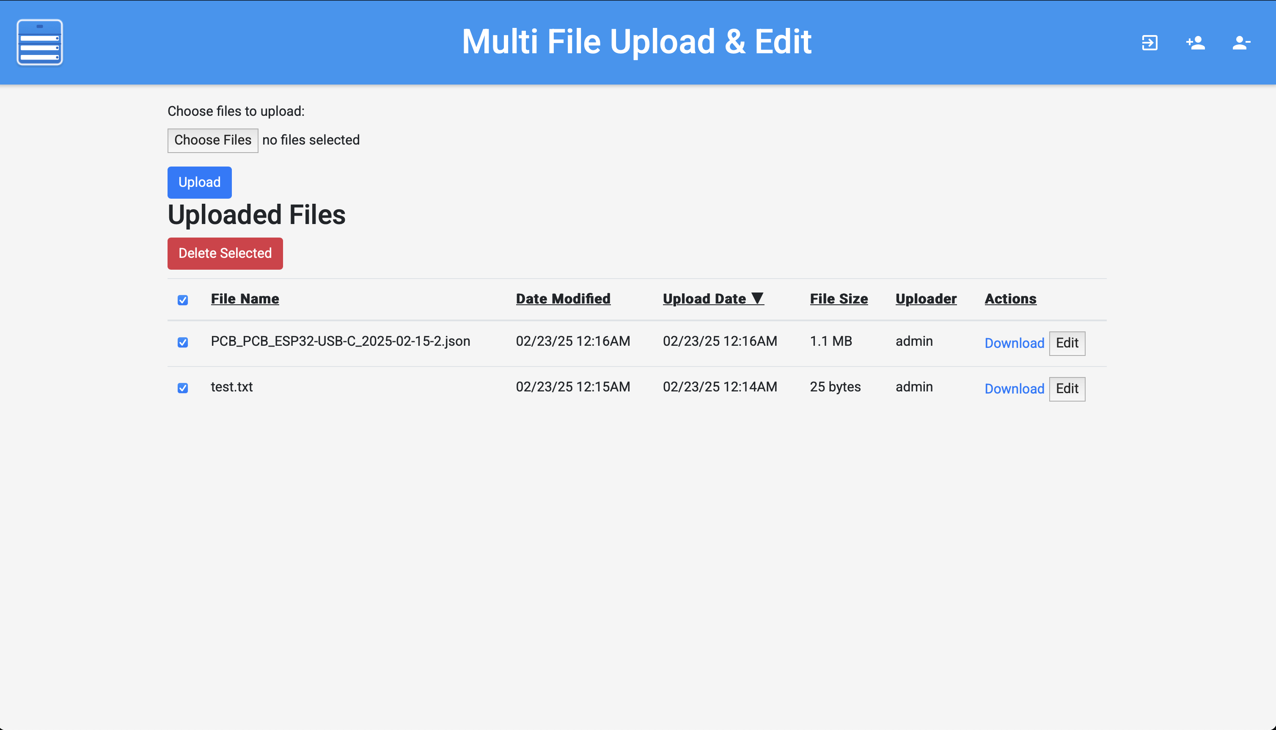This screenshot has height=730, width=1276.
Task: Sort table by File Name column
Action: pos(245,299)
